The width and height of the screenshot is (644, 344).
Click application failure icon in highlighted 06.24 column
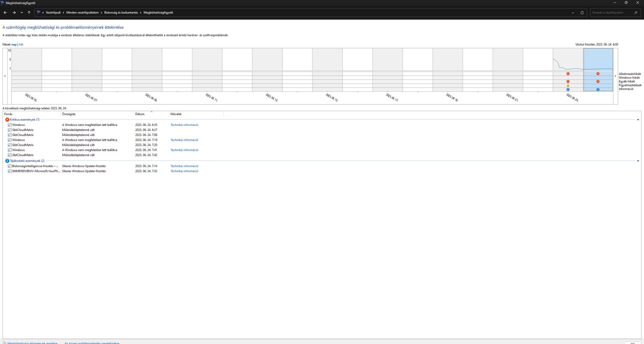coord(598,74)
